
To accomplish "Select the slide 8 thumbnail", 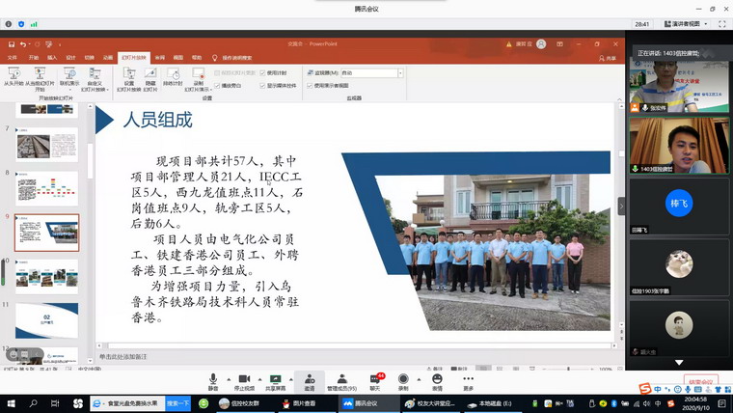I will [47, 187].
